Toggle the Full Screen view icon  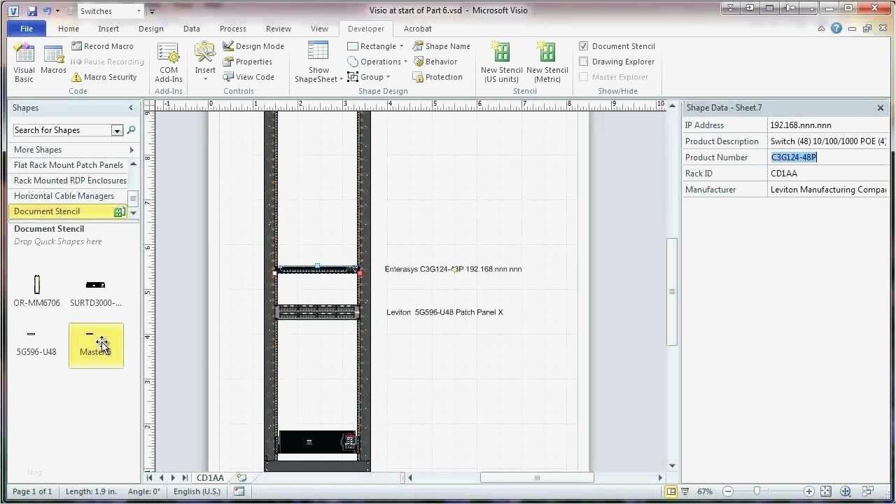click(x=685, y=491)
